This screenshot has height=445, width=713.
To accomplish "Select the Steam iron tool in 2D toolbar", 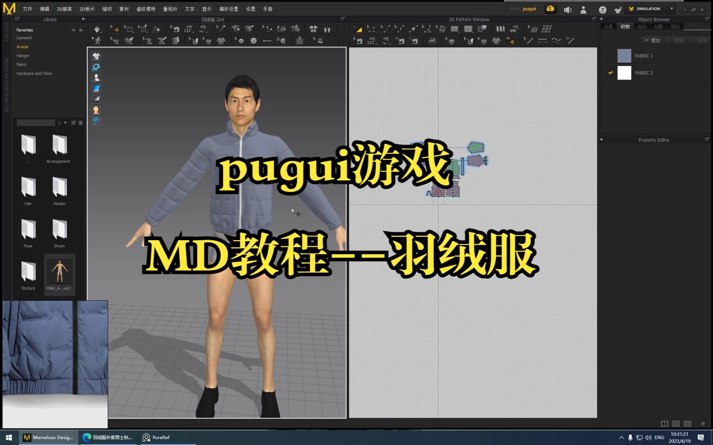I will [432, 41].
